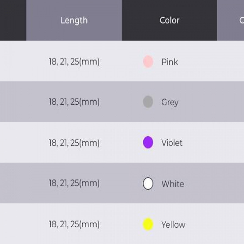Select the Grey color swatch

point(148,102)
